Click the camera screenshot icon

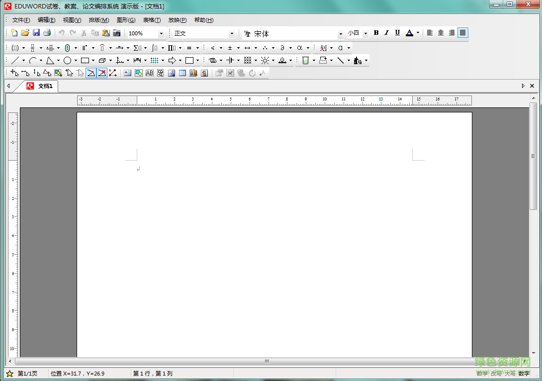[116, 33]
